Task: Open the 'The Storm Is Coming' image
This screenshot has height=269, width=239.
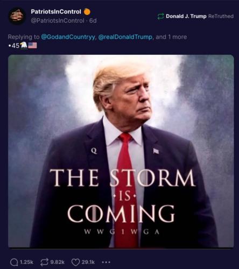Action: pyautogui.click(x=121, y=151)
